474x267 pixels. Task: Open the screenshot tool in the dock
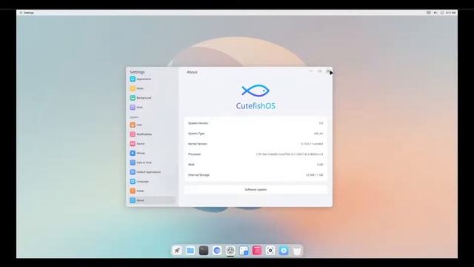pos(270,251)
